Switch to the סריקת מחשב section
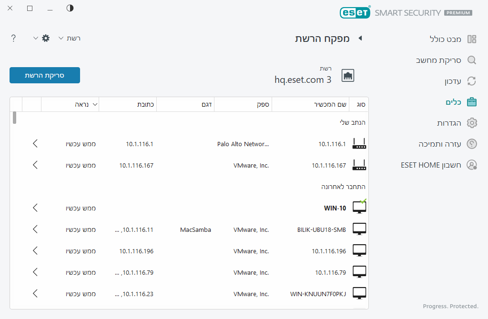The height and width of the screenshot is (319, 488). pyautogui.click(x=446, y=60)
